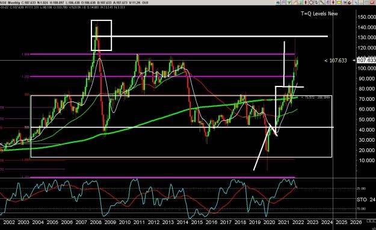Click the black hook magnet icon
This screenshot has height=230, width=376.
(350, 2)
